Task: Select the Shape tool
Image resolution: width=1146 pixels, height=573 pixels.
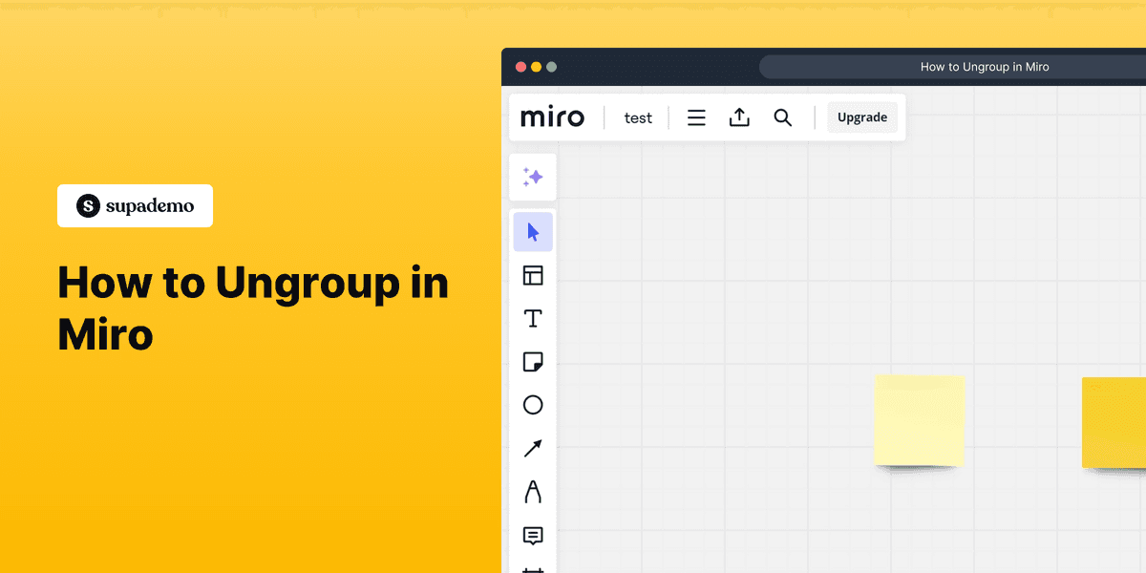Action: (x=532, y=405)
